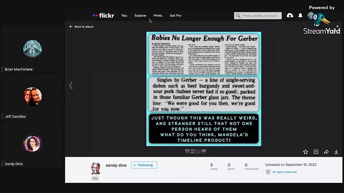This screenshot has width=344, height=193.
Task: Select the third filmstrip thumbnail
Action: (198, 151)
